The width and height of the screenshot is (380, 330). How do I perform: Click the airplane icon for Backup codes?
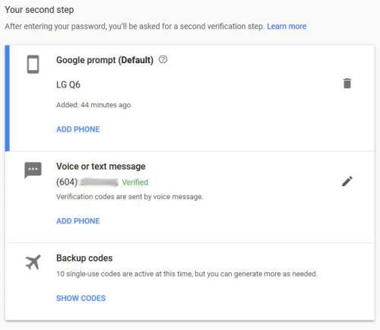(33, 262)
